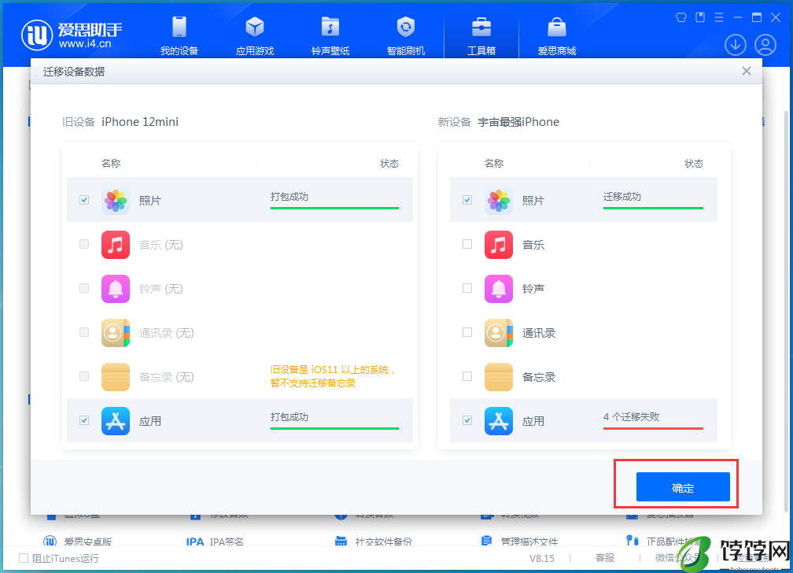Click Contacts icon in new device list
The height and width of the screenshot is (573, 793).
tap(499, 333)
